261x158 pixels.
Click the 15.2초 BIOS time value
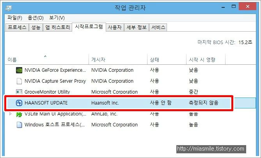pos(245,42)
